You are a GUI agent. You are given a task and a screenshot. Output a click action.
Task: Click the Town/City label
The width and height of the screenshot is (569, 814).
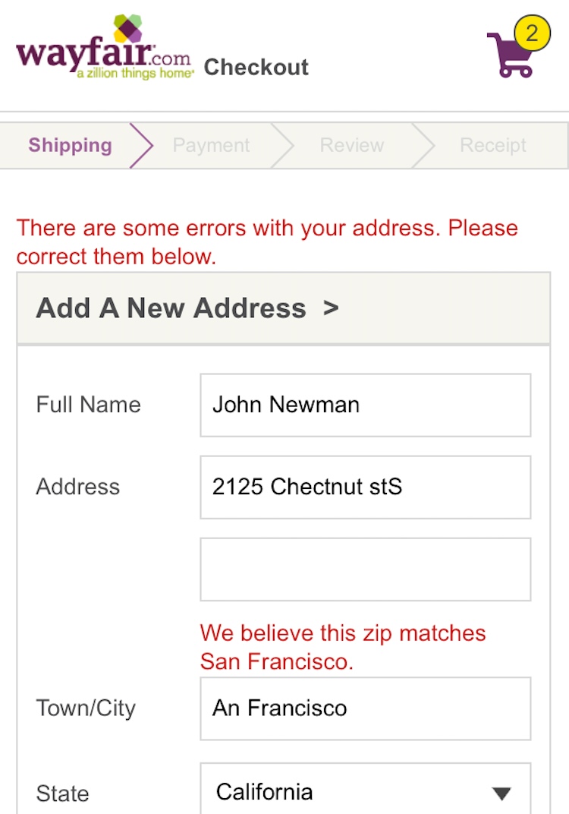[x=86, y=708]
